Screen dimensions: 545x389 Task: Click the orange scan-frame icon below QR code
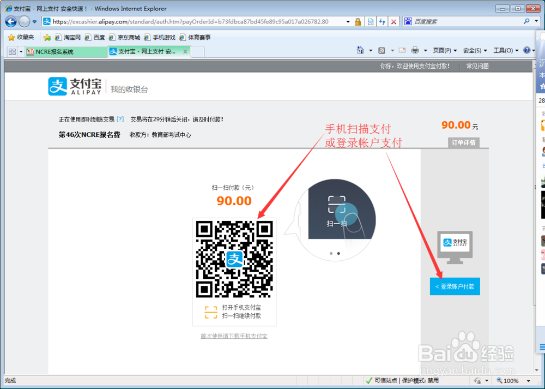coord(210,312)
